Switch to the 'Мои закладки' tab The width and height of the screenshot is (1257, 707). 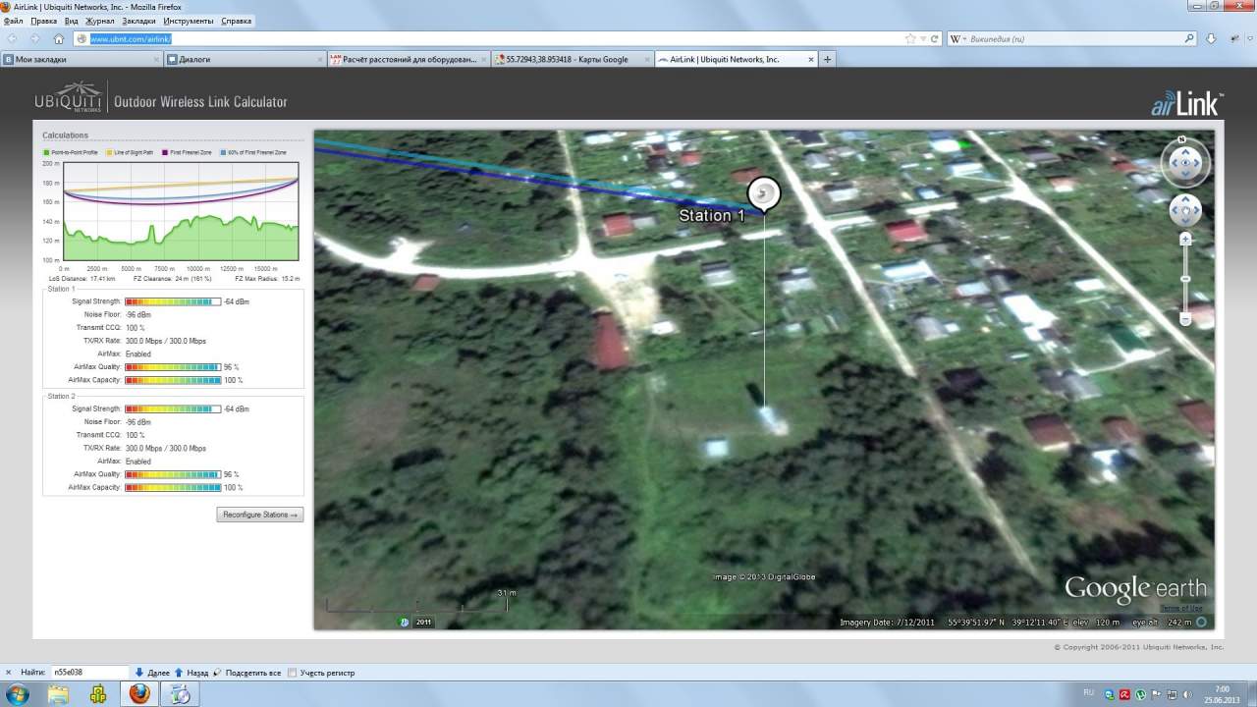(82, 59)
